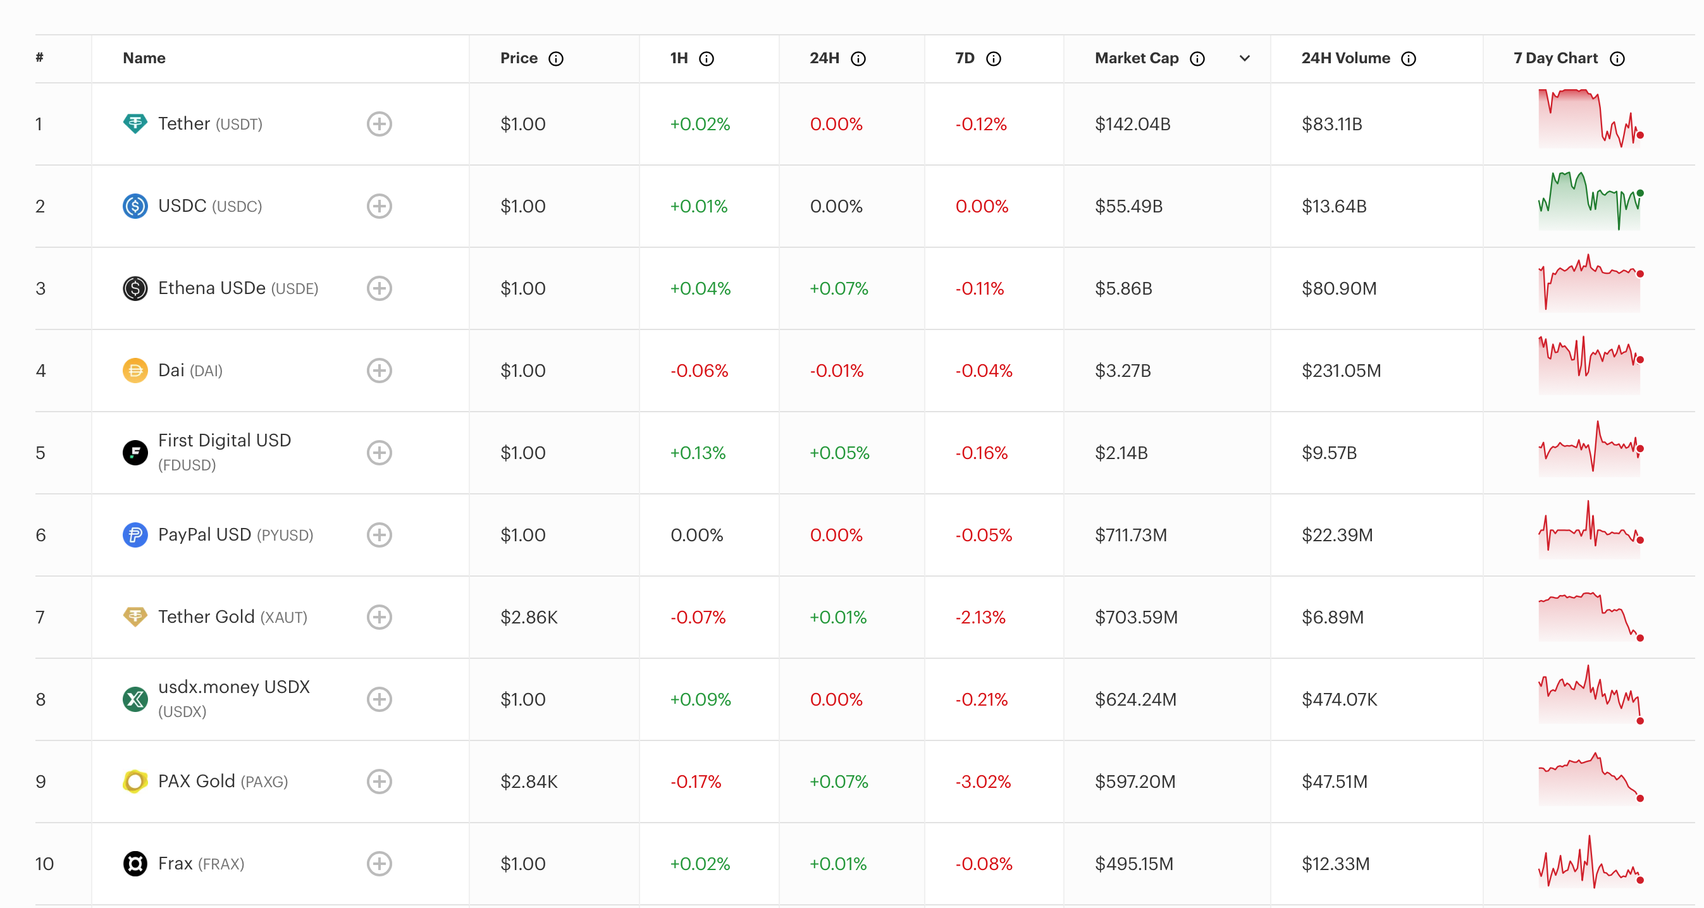View PAX Gold 7 day sparkline
Image resolution: width=1704 pixels, height=908 pixels.
(x=1591, y=778)
